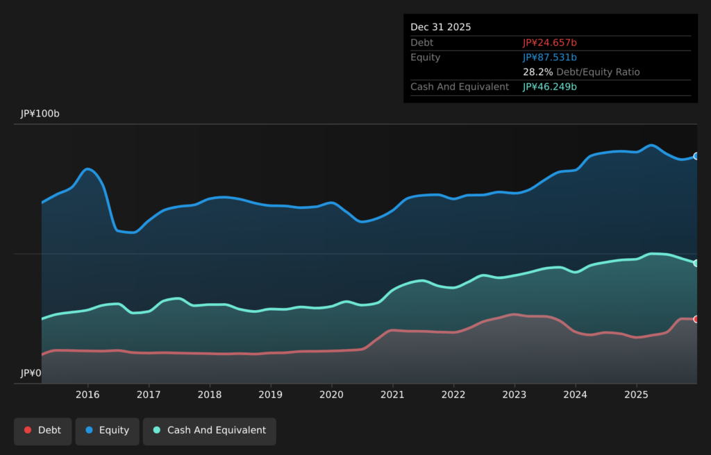
Task: Click the blue Equity endpoint marker
Action: point(696,156)
